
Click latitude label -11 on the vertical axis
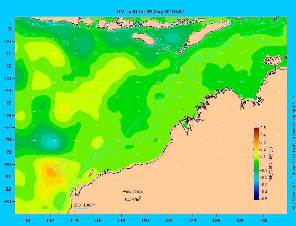click(x=7, y=54)
